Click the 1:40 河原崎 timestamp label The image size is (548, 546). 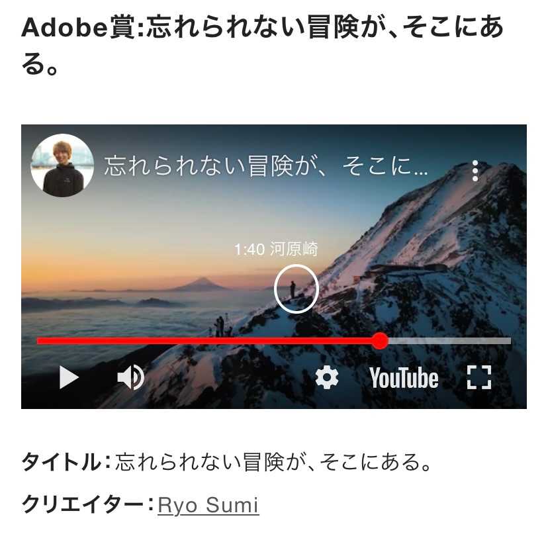coord(276,250)
